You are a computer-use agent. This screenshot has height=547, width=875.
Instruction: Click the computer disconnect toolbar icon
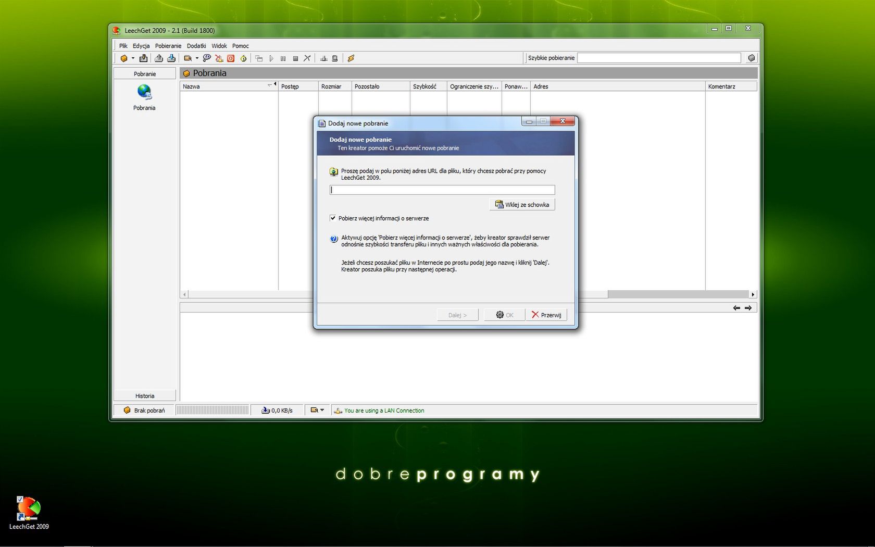335,58
